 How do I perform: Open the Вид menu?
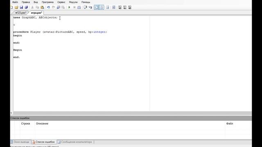36,2
